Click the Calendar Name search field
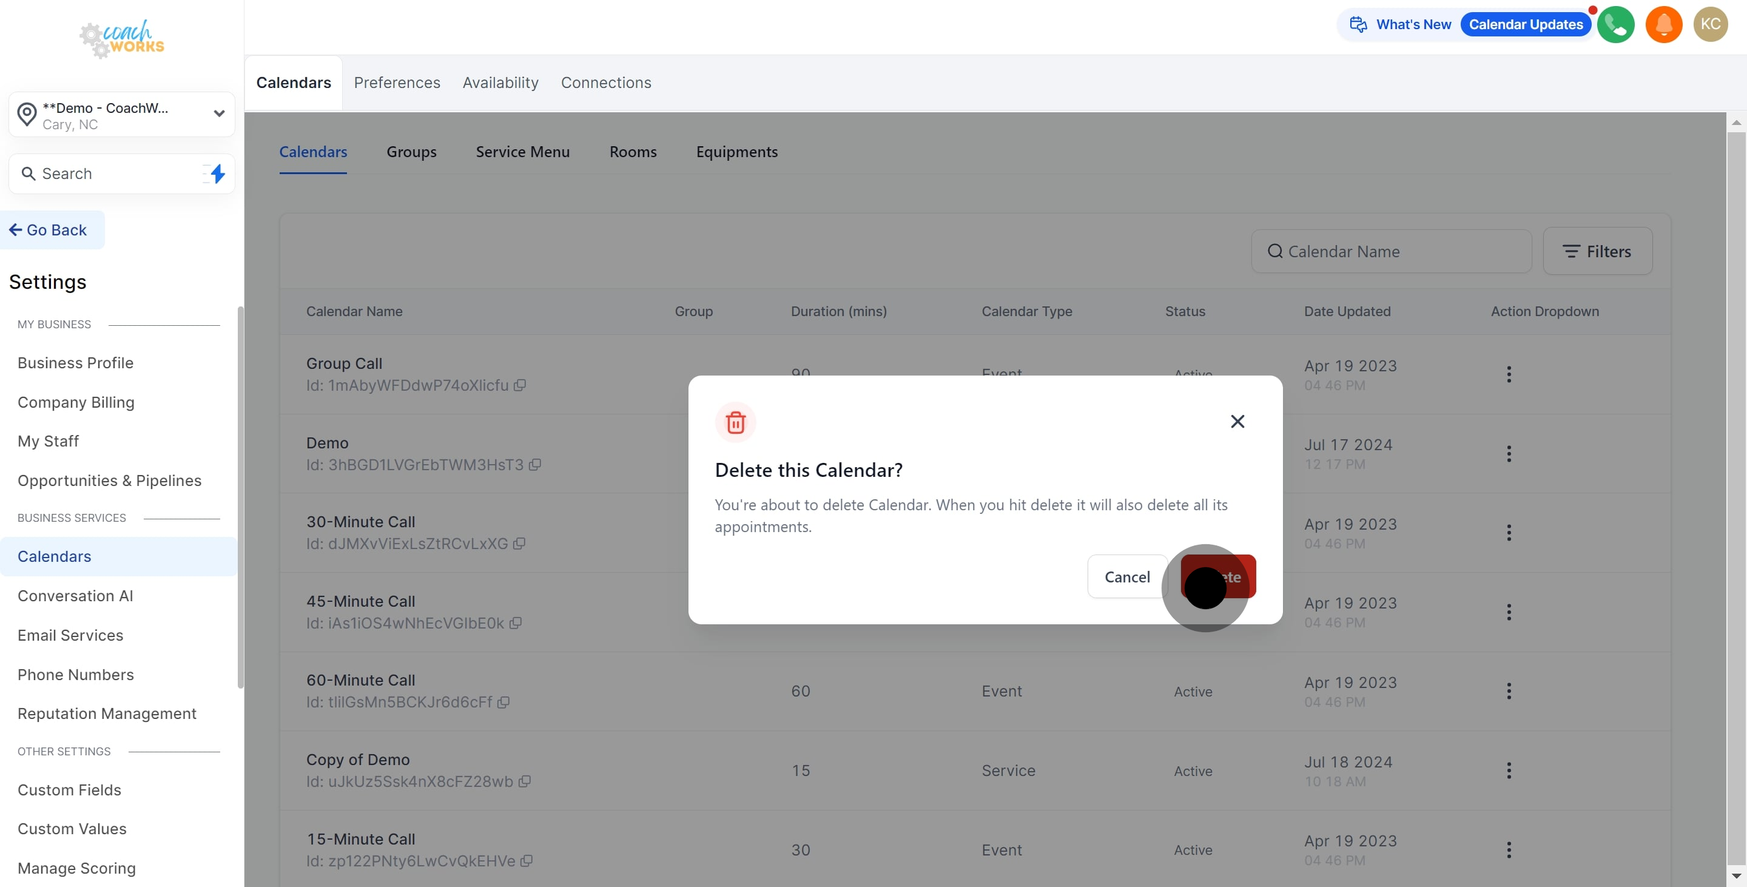Image resolution: width=1747 pixels, height=887 pixels. (1390, 252)
